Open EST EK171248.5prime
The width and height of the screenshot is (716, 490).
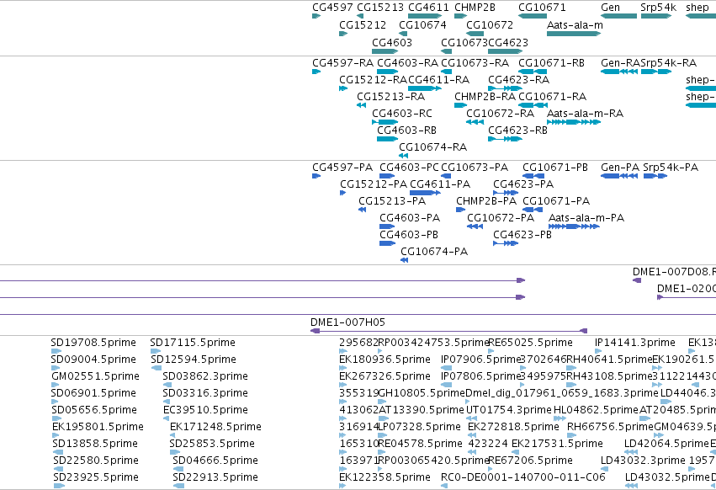pyautogui.click(x=215, y=427)
